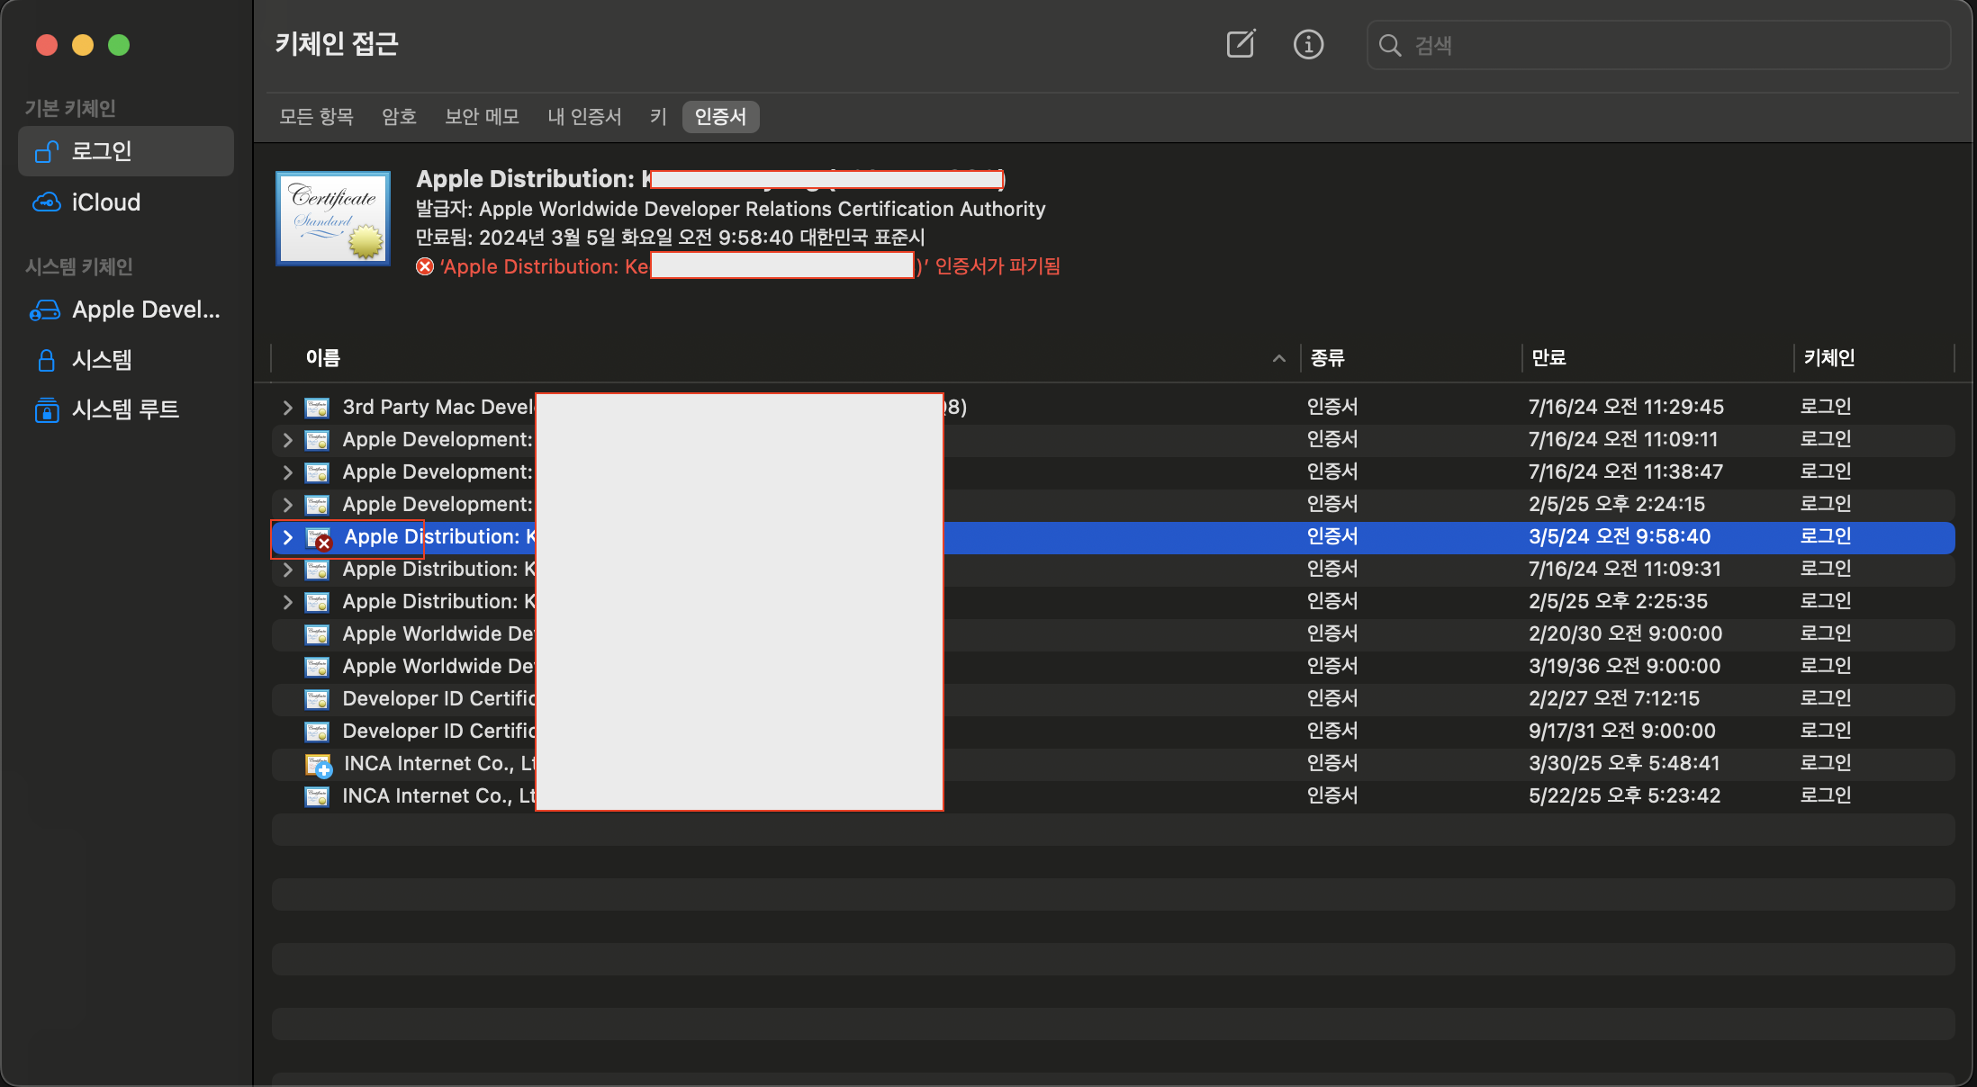This screenshot has width=1977, height=1087.
Task: Click the new note compose icon
Action: pyautogui.click(x=1241, y=44)
